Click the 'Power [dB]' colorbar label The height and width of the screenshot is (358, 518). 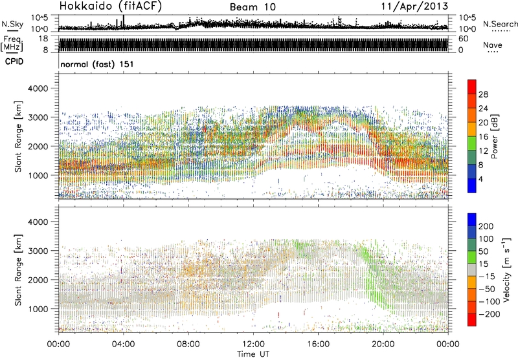click(x=494, y=136)
